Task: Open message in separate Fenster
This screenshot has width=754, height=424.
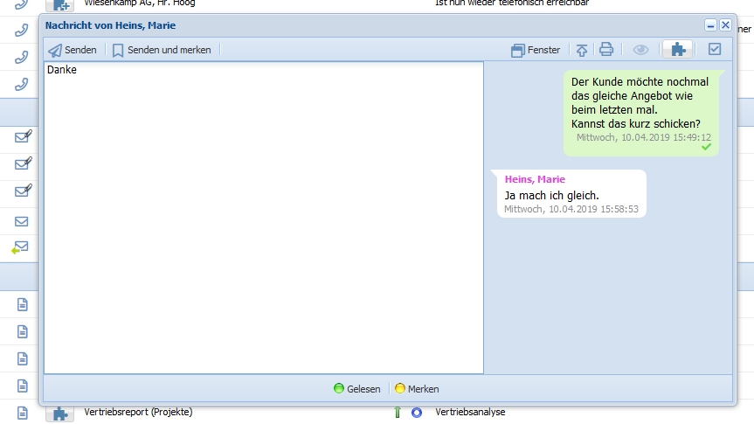Action: click(x=536, y=50)
